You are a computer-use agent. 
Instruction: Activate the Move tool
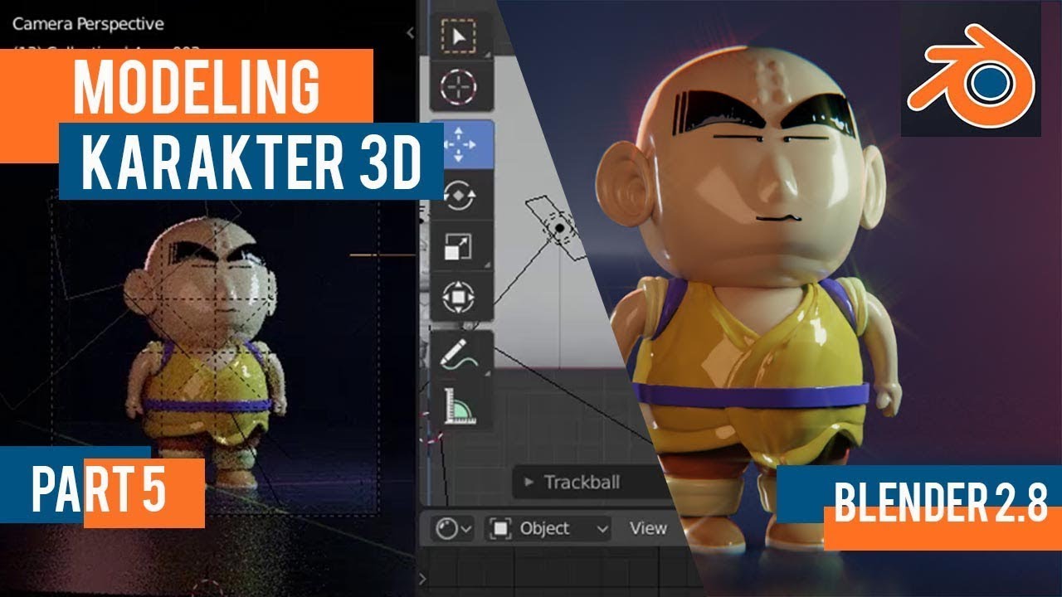pyautogui.click(x=460, y=144)
